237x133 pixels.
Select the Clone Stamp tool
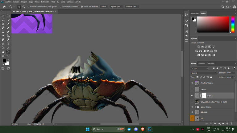(3, 32)
